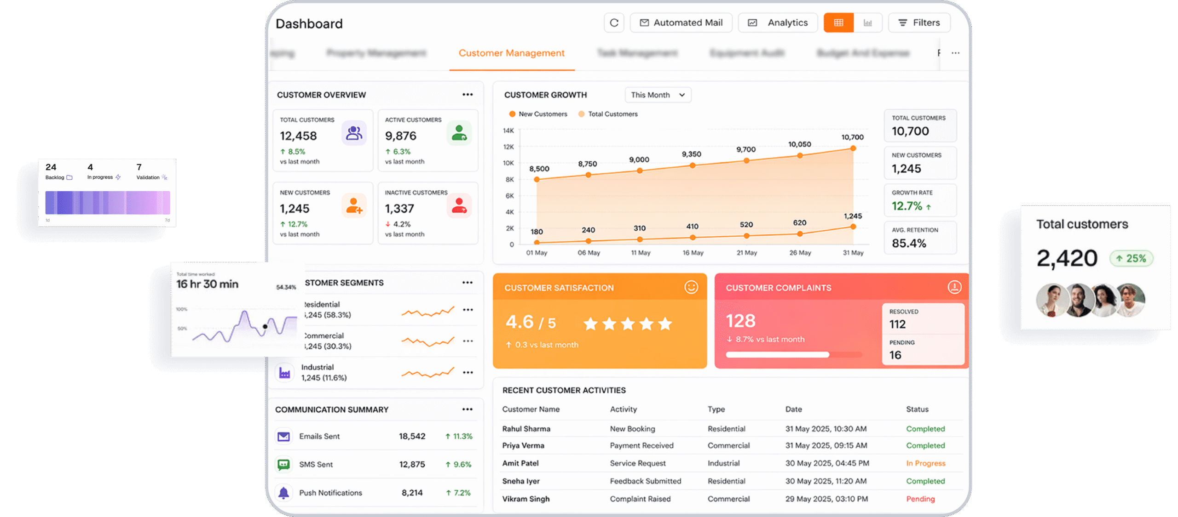Open the Filters button
1178x517 pixels.
tap(918, 23)
